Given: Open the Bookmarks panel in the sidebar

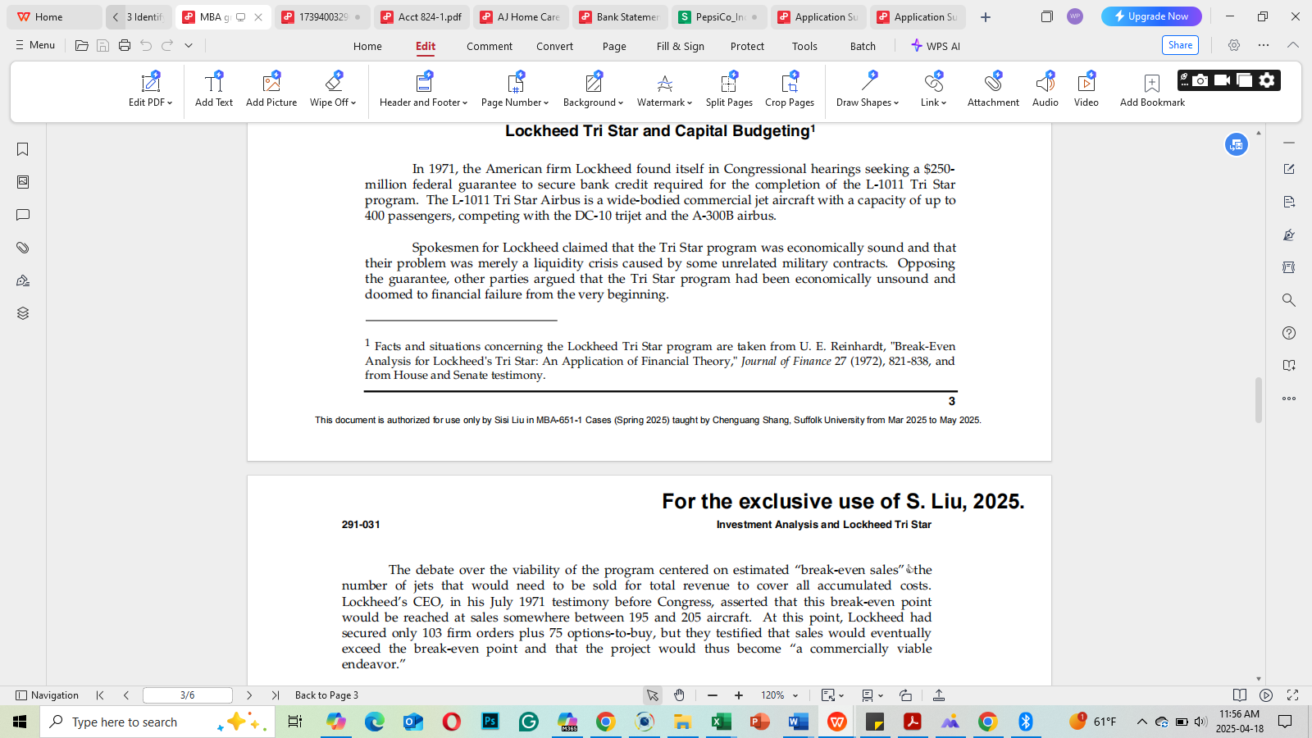Looking at the screenshot, I should tap(22, 149).
